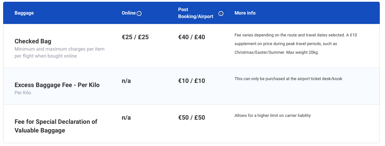Click n/a in the Excess Baggage row

(126, 81)
